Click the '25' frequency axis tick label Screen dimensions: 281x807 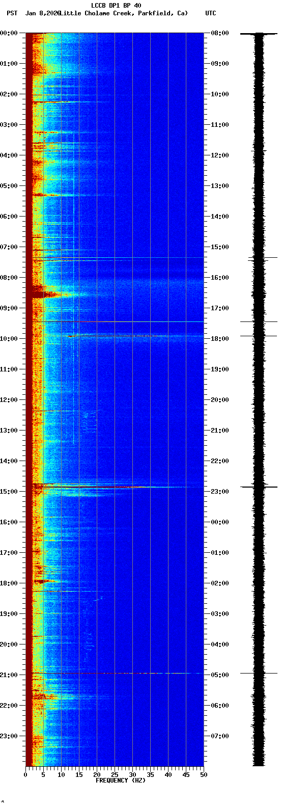pyautogui.click(x=115, y=775)
